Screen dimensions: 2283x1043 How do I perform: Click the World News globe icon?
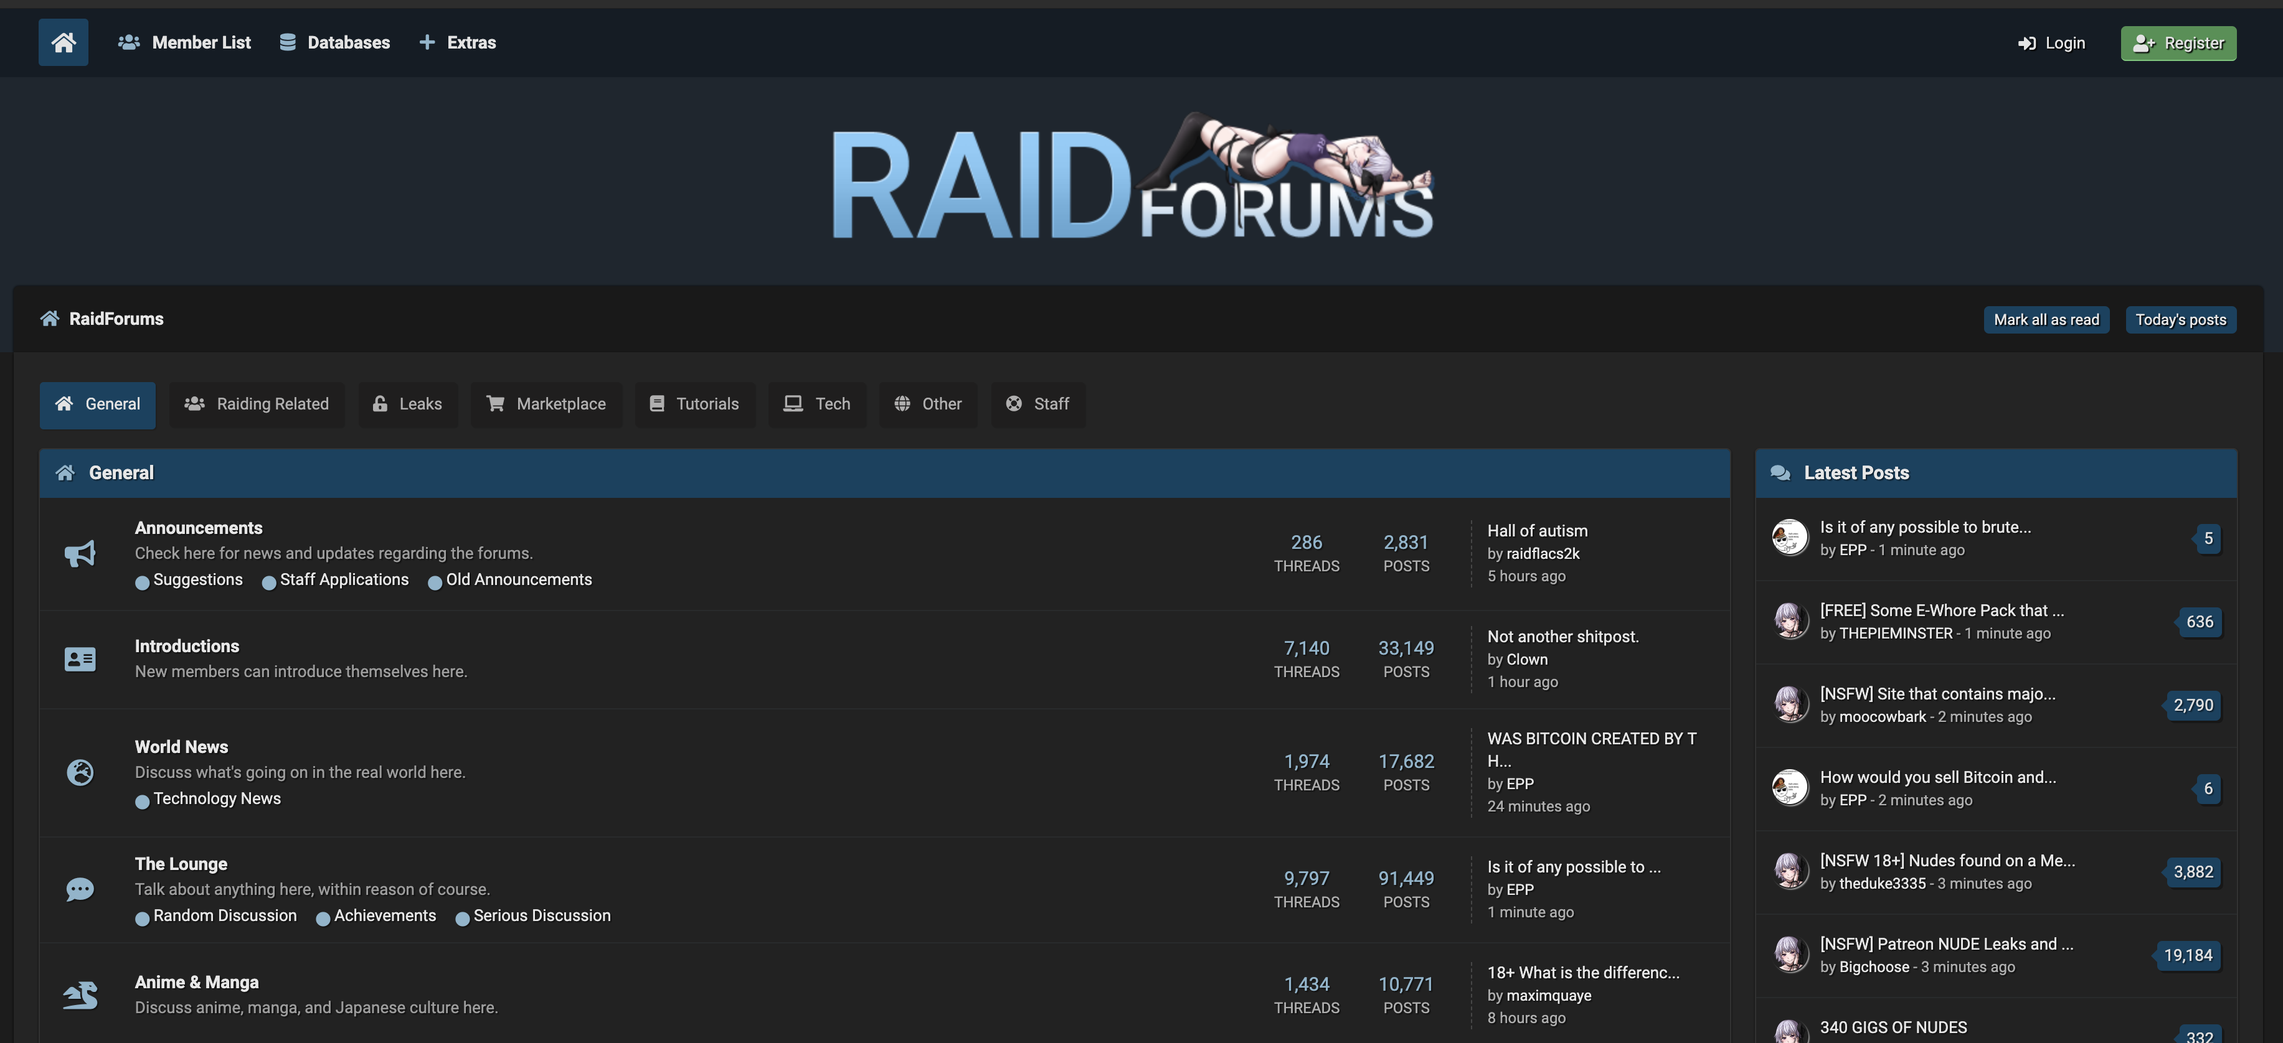(80, 772)
